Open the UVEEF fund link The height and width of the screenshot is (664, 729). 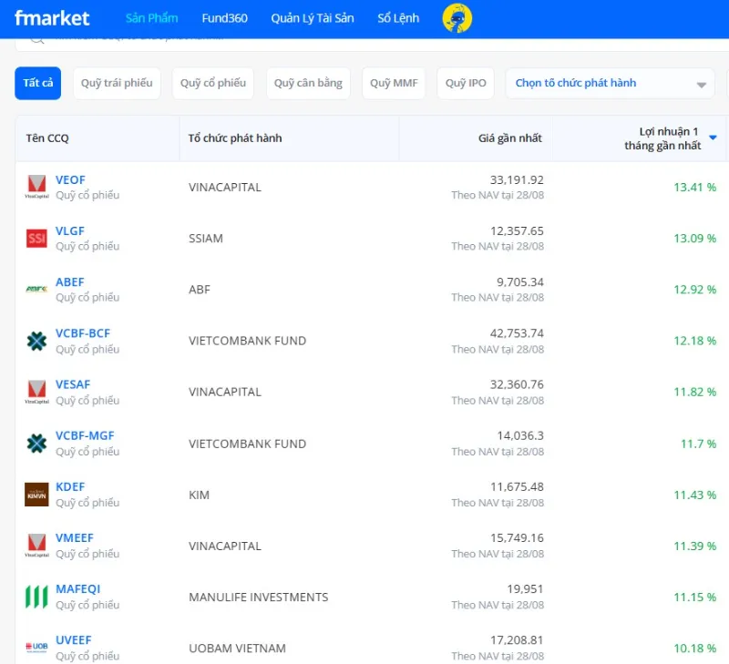click(74, 639)
